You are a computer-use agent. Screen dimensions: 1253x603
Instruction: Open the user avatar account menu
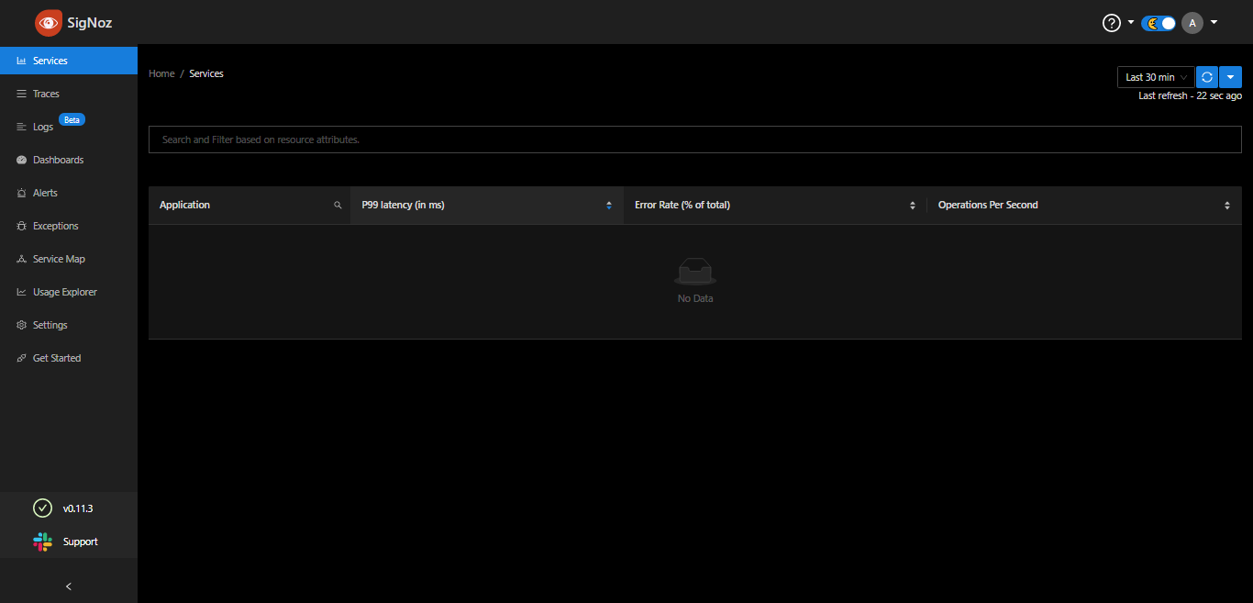[x=1192, y=22]
